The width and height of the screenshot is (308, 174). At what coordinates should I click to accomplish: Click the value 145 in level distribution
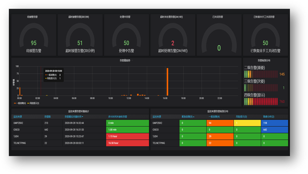(x=282, y=74)
